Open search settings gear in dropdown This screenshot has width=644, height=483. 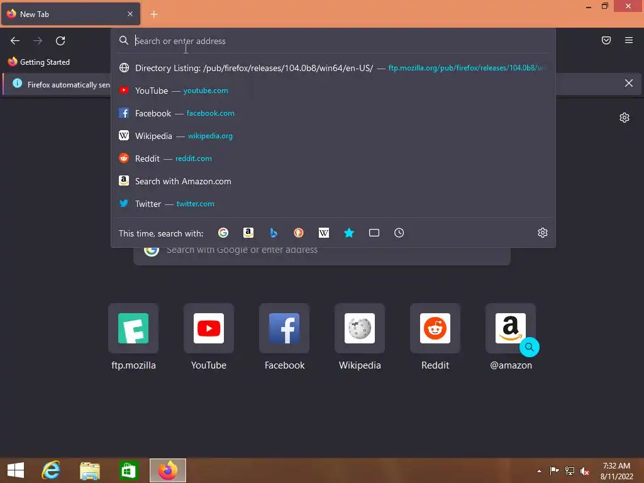point(543,233)
